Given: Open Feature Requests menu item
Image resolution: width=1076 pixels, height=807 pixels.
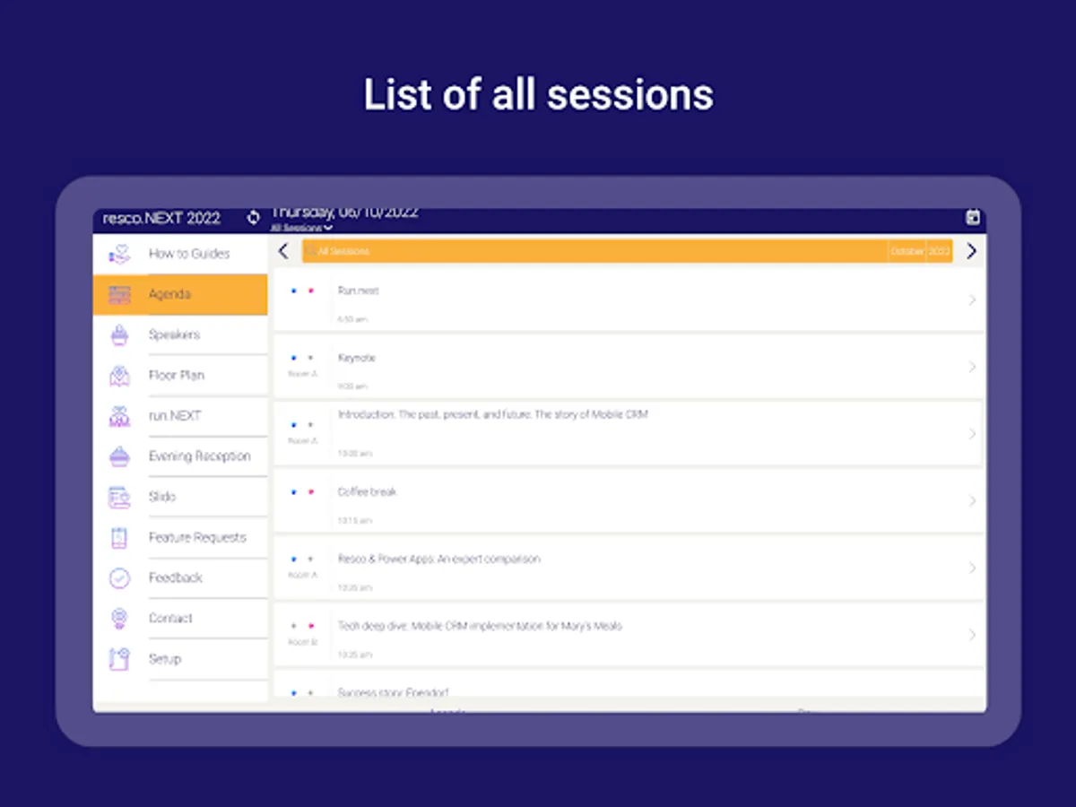Looking at the screenshot, I should 180,537.
